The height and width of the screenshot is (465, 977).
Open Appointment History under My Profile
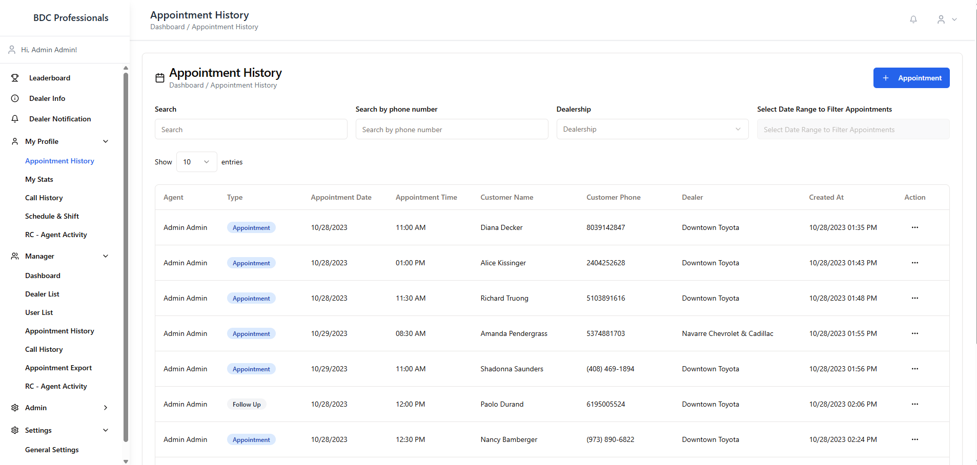point(59,161)
